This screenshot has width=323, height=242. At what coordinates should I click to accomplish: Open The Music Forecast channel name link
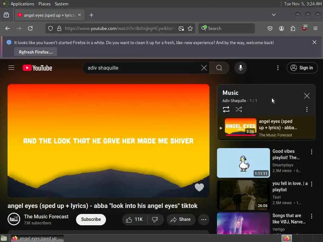(x=46, y=216)
